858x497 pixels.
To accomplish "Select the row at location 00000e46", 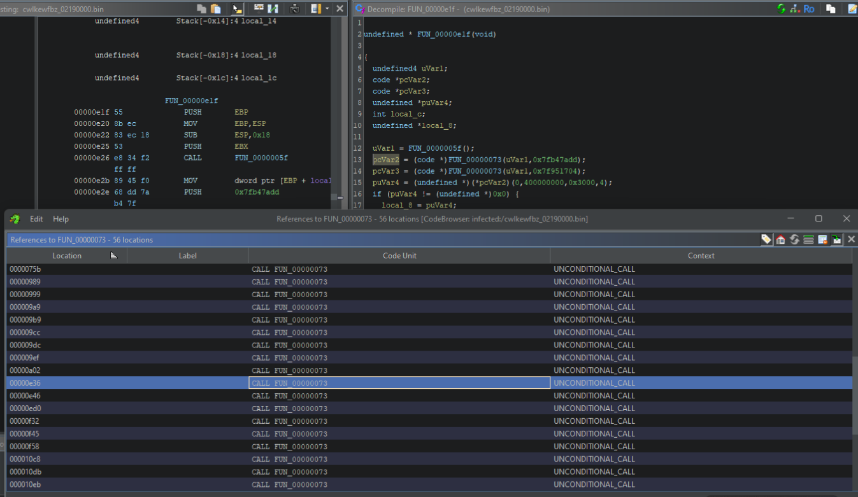I will pyautogui.click(x=429, y=396).
